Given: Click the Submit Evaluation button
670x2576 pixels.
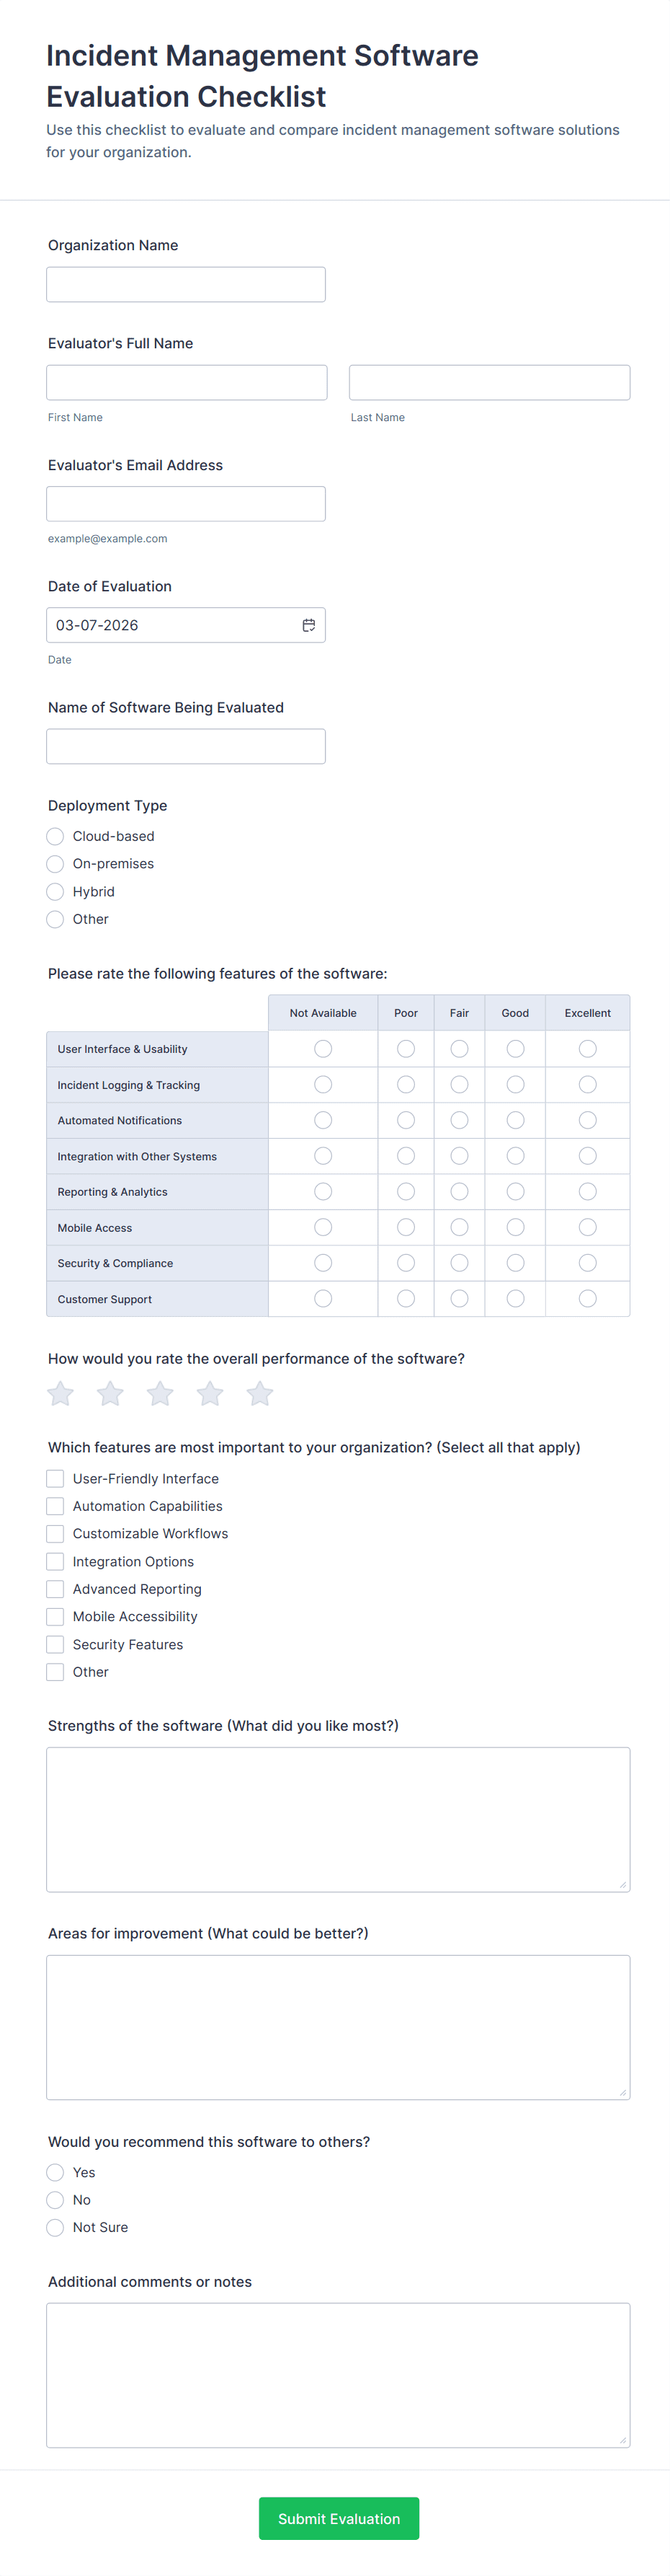Looking at the screenshot, I should click(x=339, y=2518).
